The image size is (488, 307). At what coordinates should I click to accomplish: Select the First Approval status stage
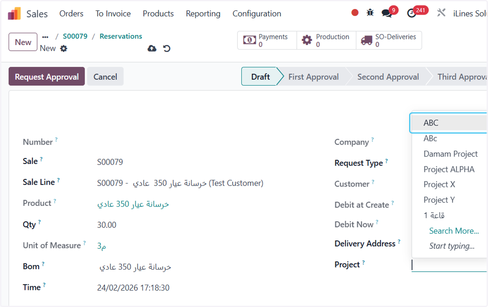(313, 77)
